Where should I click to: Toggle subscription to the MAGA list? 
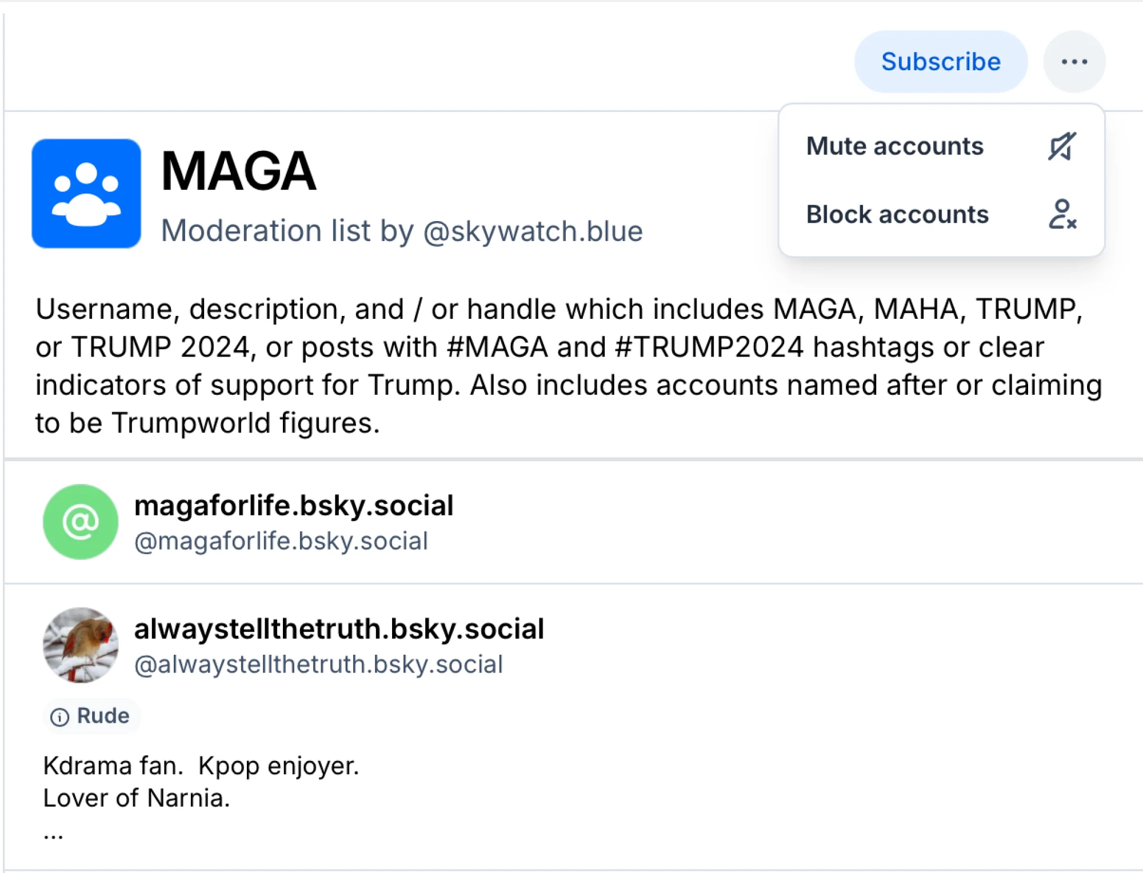click(940, 61)
